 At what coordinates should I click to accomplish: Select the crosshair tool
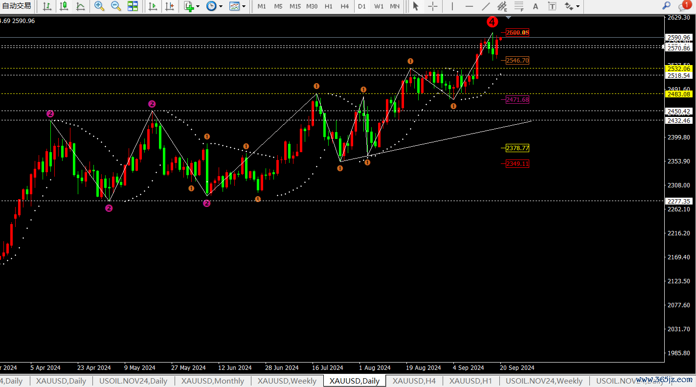click(433, 6)
